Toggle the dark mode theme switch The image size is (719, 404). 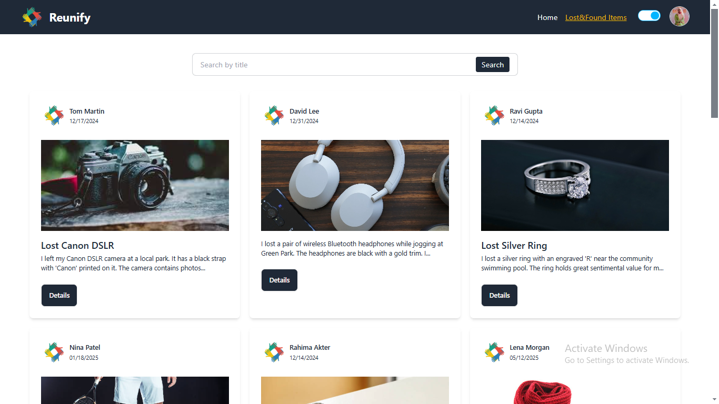click(x=649, y=16)
